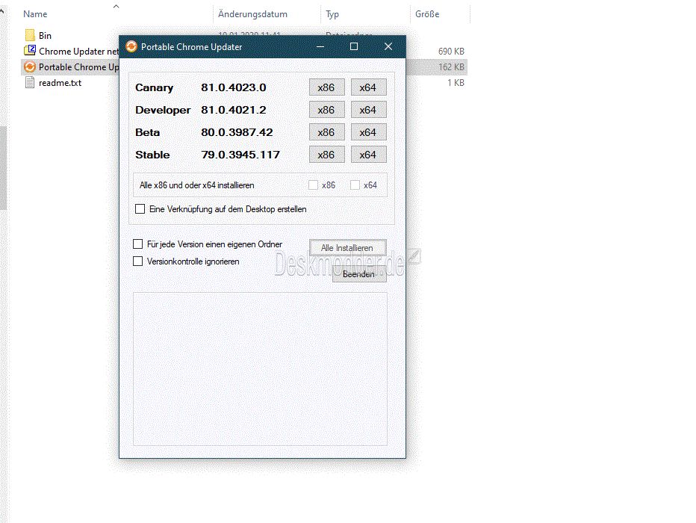Check 'Für jede Version einen eigenen Ordner'
This screenshot has height=523, width=696.
click(x=138, y=244)
